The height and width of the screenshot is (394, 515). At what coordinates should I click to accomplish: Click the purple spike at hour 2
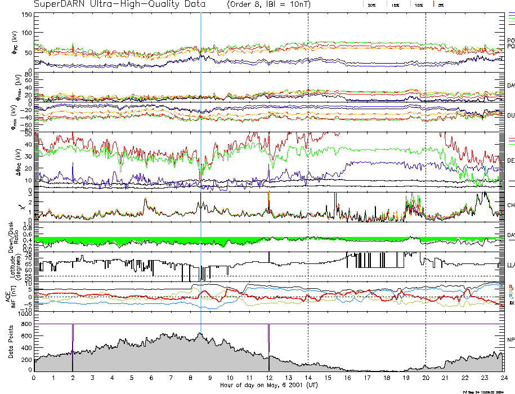pos(73,338)
